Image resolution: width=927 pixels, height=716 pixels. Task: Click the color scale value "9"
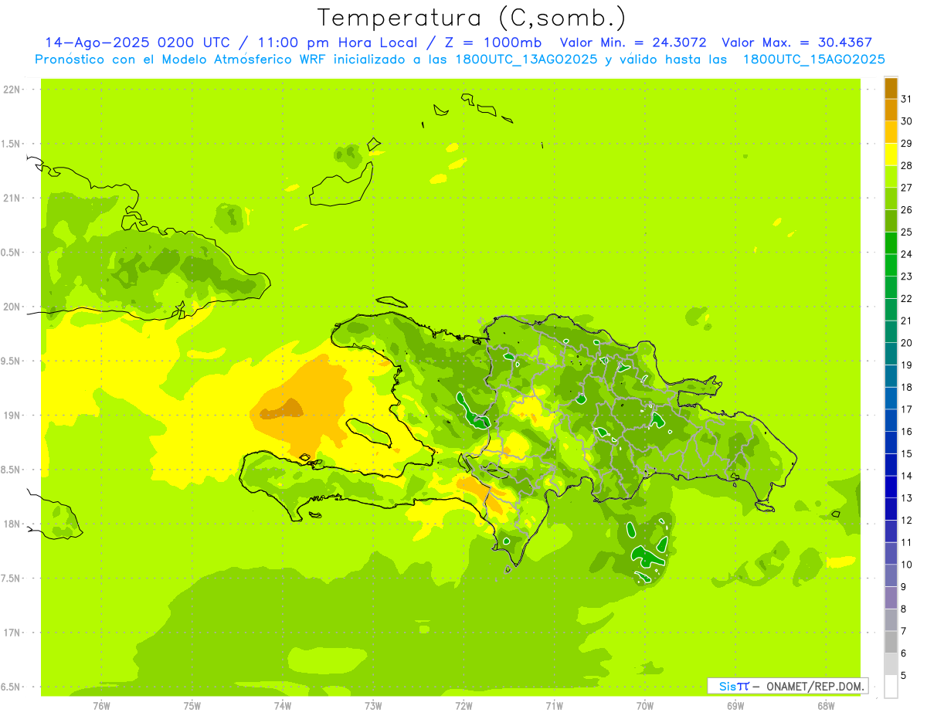point(904,587)
